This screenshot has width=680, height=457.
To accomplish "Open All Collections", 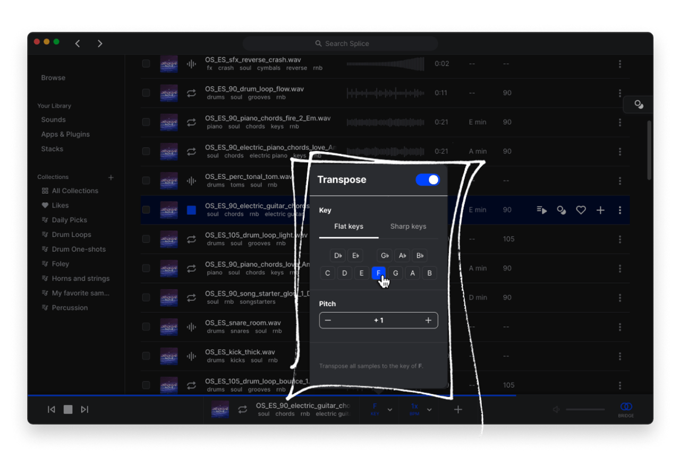I will tap(70, 191).
